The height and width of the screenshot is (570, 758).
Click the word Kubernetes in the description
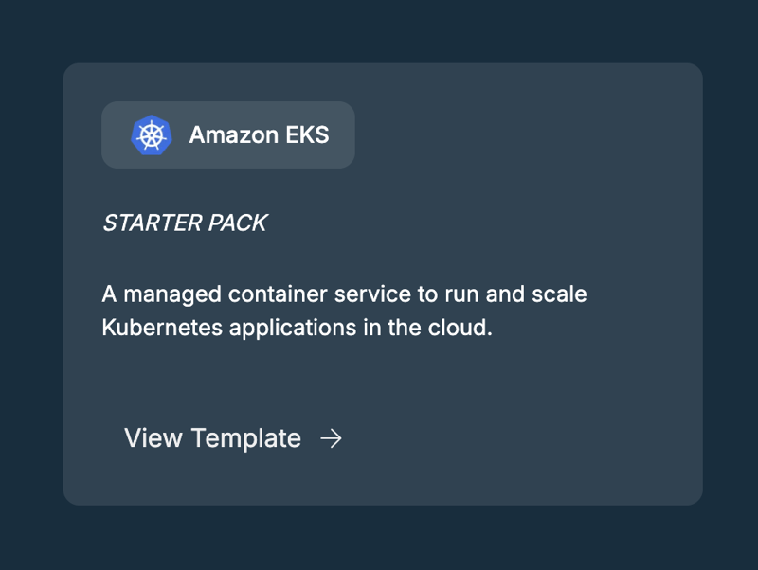coord(162,328)
